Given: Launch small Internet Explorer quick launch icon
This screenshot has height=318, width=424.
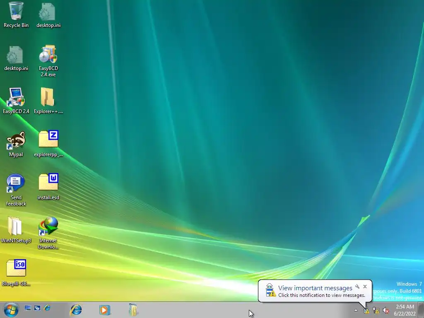Looking at the screenshot, I should coord(47,308).
